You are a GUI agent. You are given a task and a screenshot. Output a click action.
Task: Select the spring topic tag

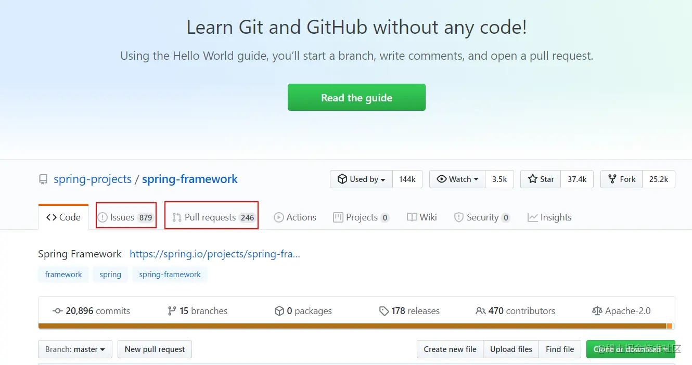tap(110, 275)
